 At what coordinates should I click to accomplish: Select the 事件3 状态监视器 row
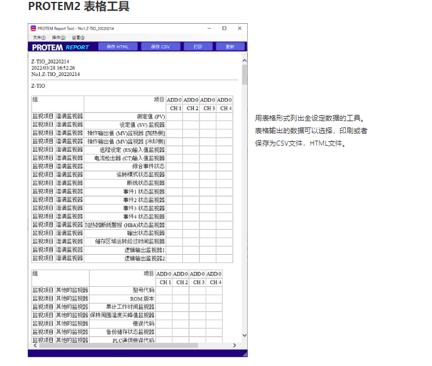pos(132,208)
